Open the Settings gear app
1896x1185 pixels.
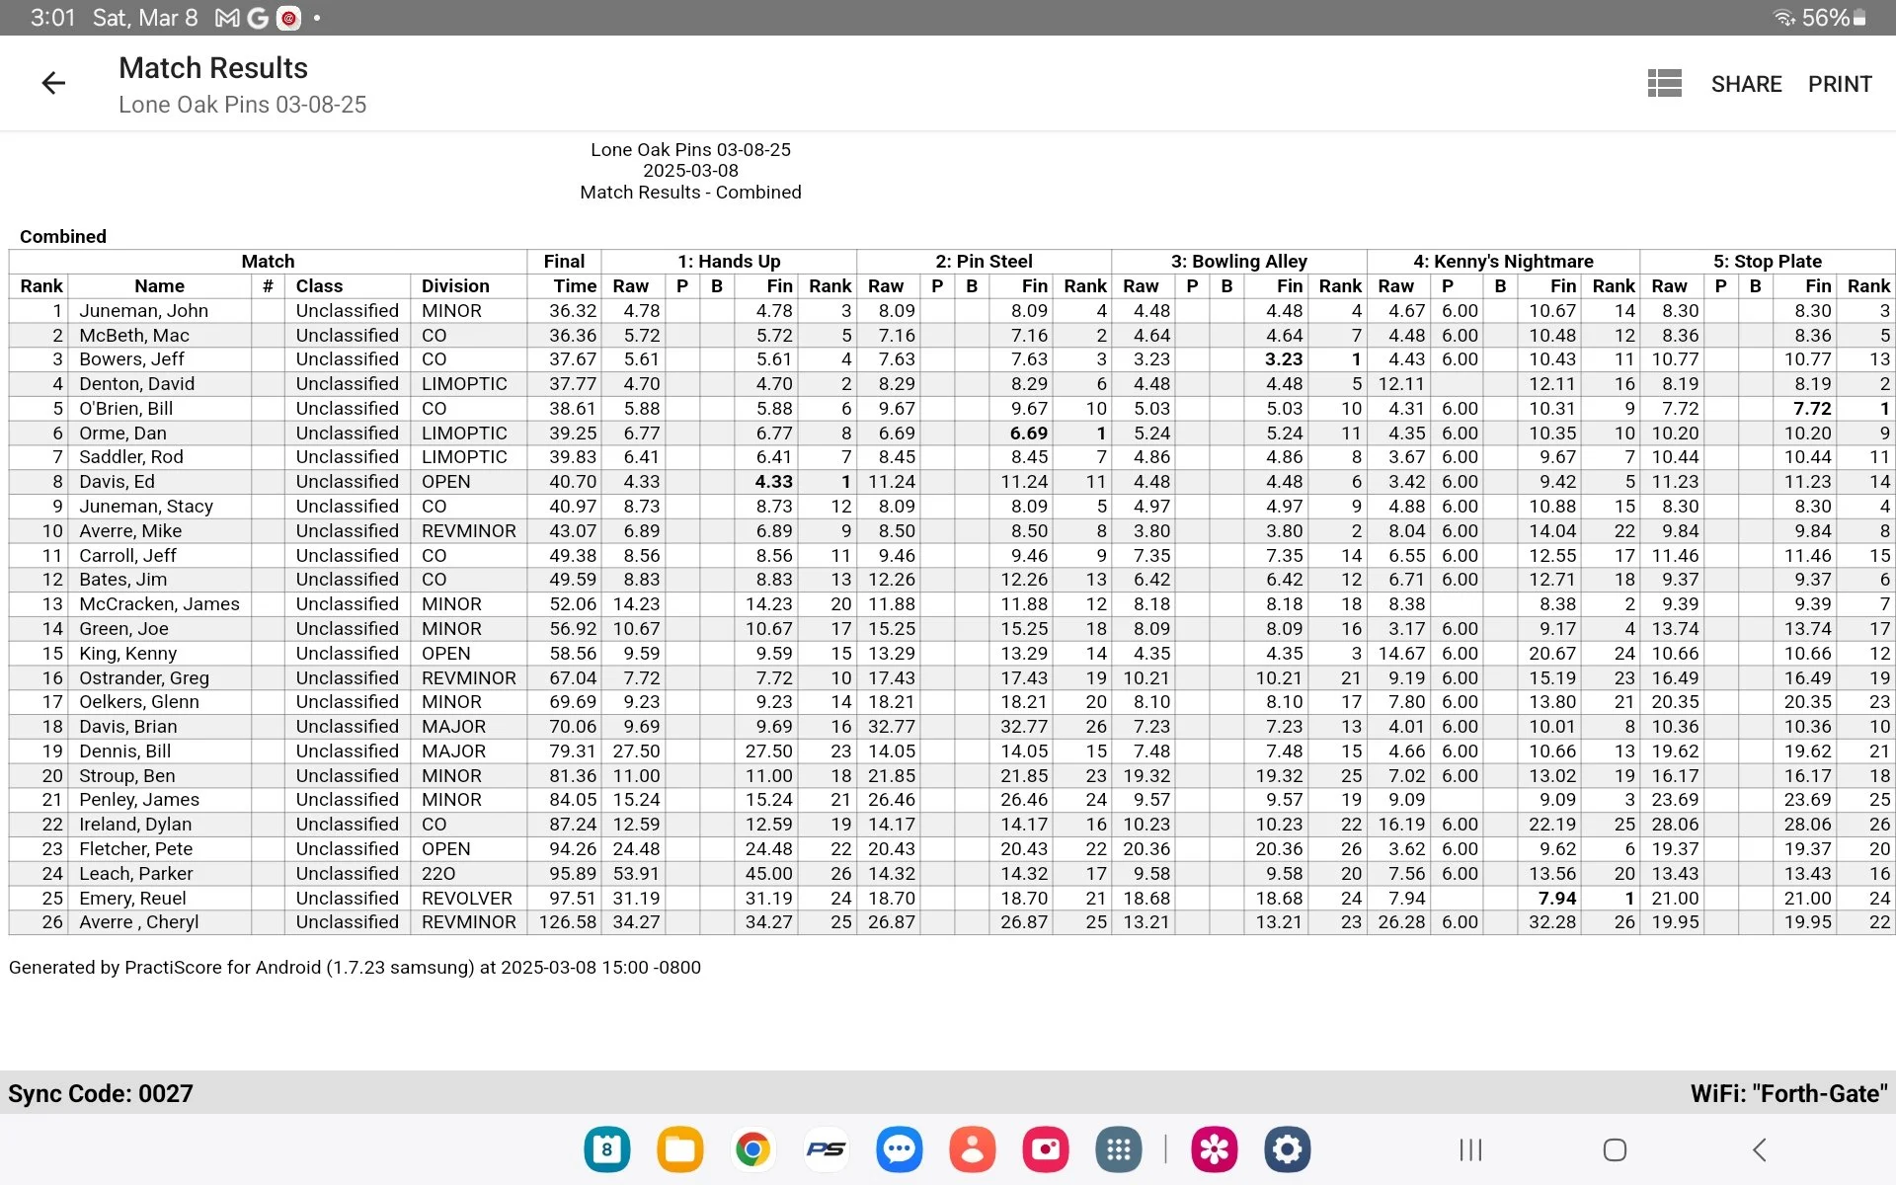click(x=1287, y=1149)
